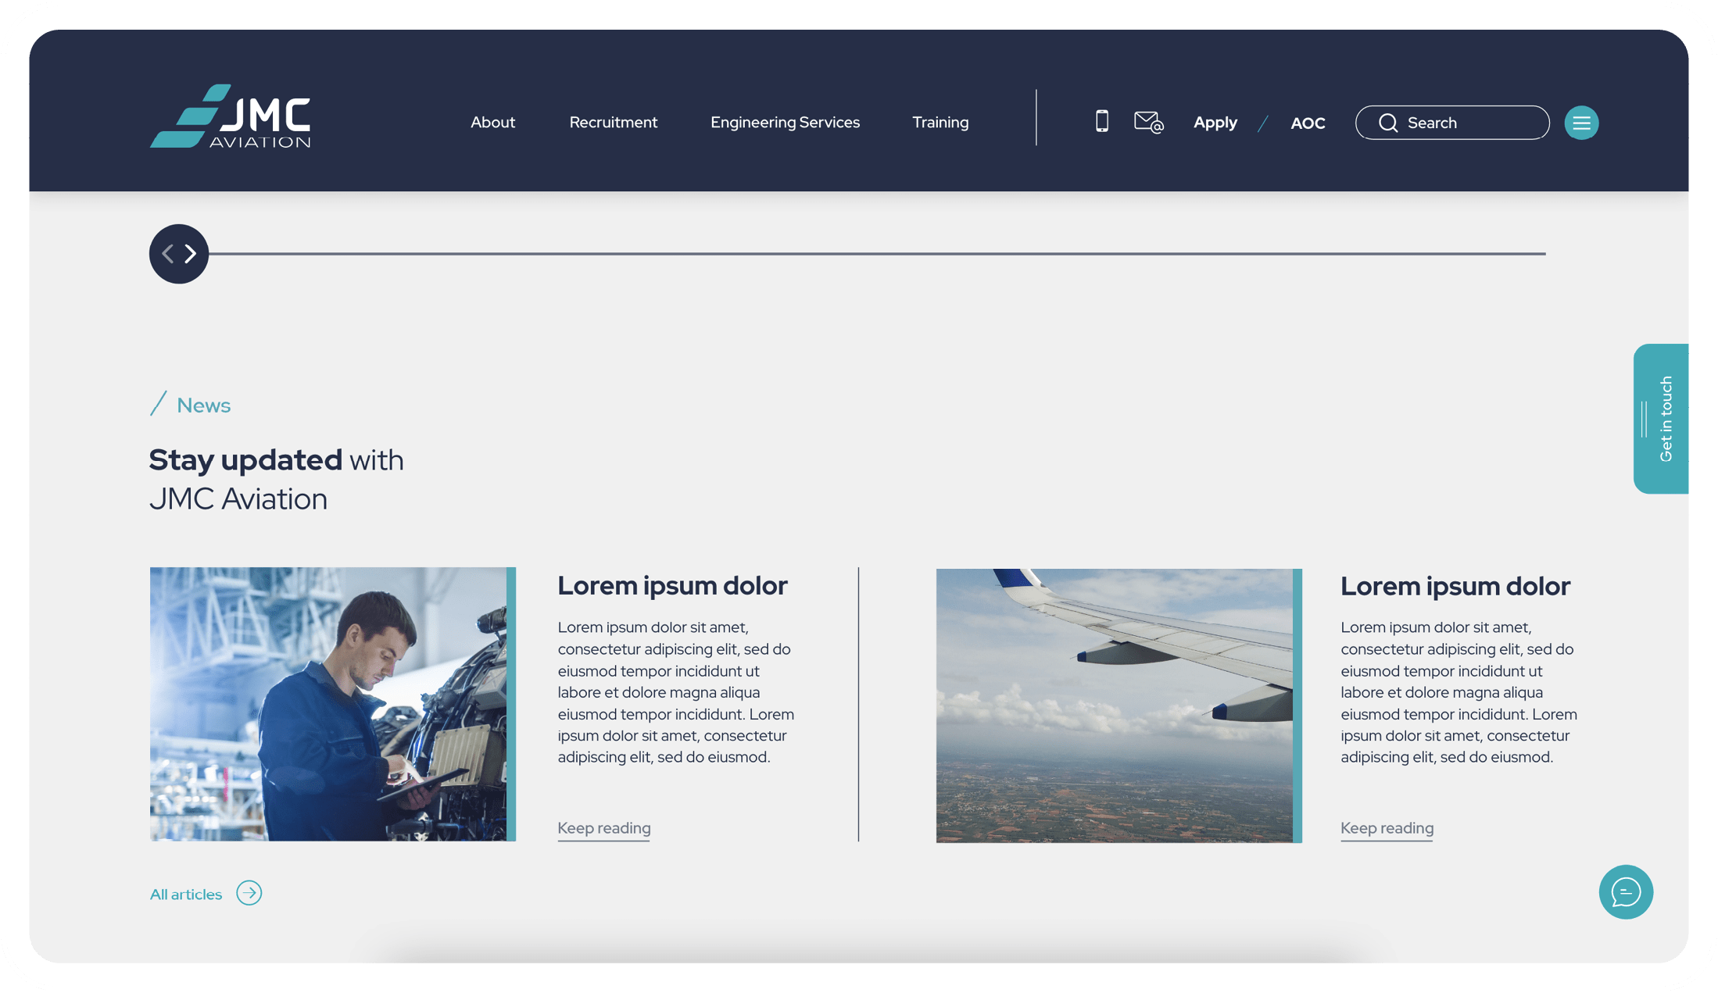1718x993 pixels.
Task: Click the JMC Aviation logo
Action: click(231, 117)
